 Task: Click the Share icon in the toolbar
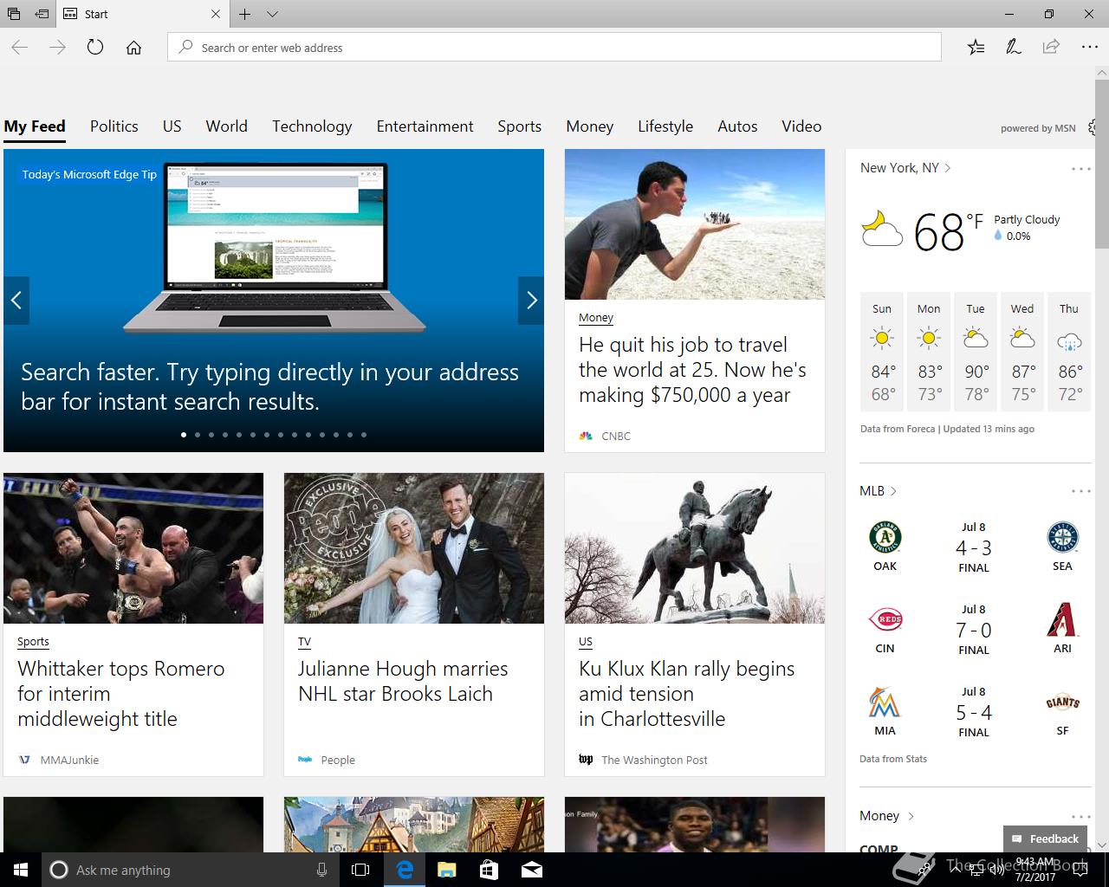1051,48
